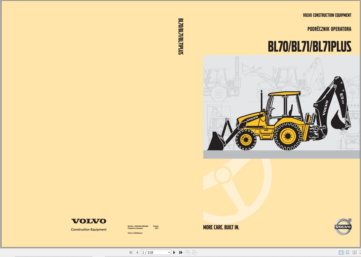Select the two-page continuous scrolling layout
361x257 pixels.
(360, 252)
